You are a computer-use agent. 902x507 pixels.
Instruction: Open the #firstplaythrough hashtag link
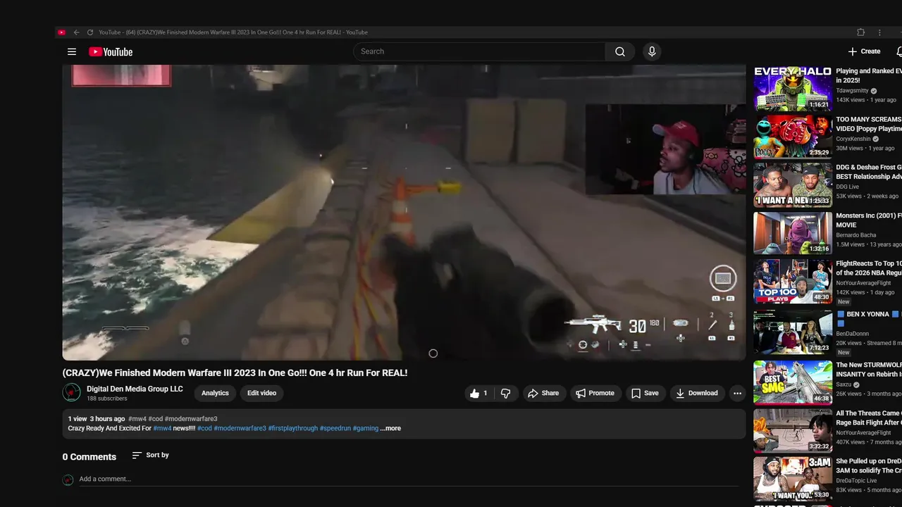click(292, 428)
